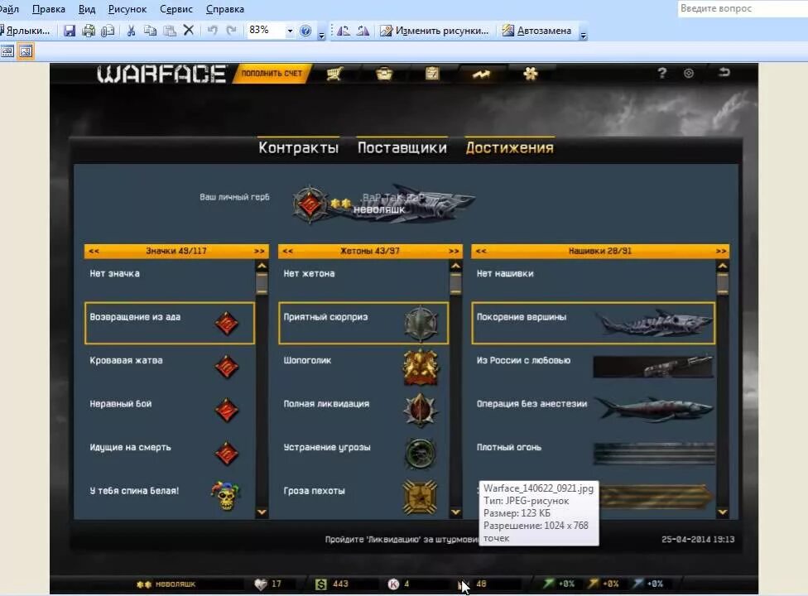This screenshot has width=808, height=596.
Task: Open the Сервис menu
Action: coord(176,9)
